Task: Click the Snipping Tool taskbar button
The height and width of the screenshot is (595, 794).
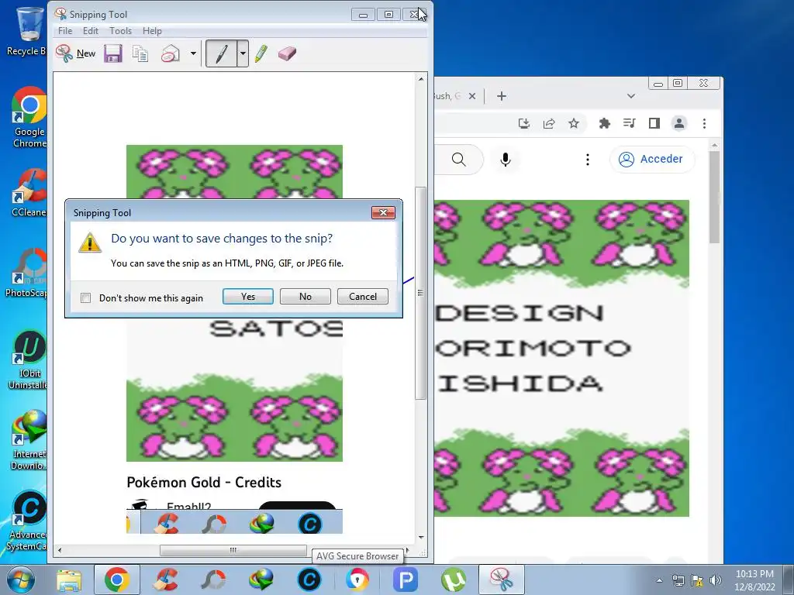Action: tap(502, 580)
